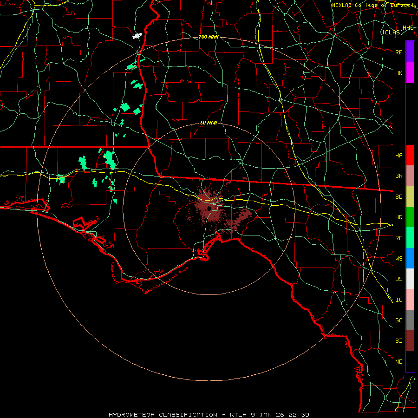Click the HA legend label
Screen dimensions: 418x418
[x=399, y=155]
